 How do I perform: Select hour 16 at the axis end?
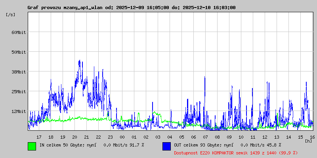pyautogui.click(x=312, y=137)
